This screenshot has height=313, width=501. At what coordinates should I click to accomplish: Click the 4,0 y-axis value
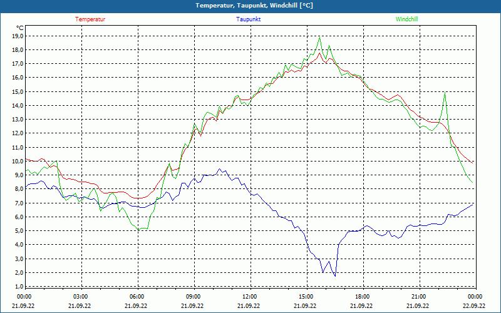19,245
